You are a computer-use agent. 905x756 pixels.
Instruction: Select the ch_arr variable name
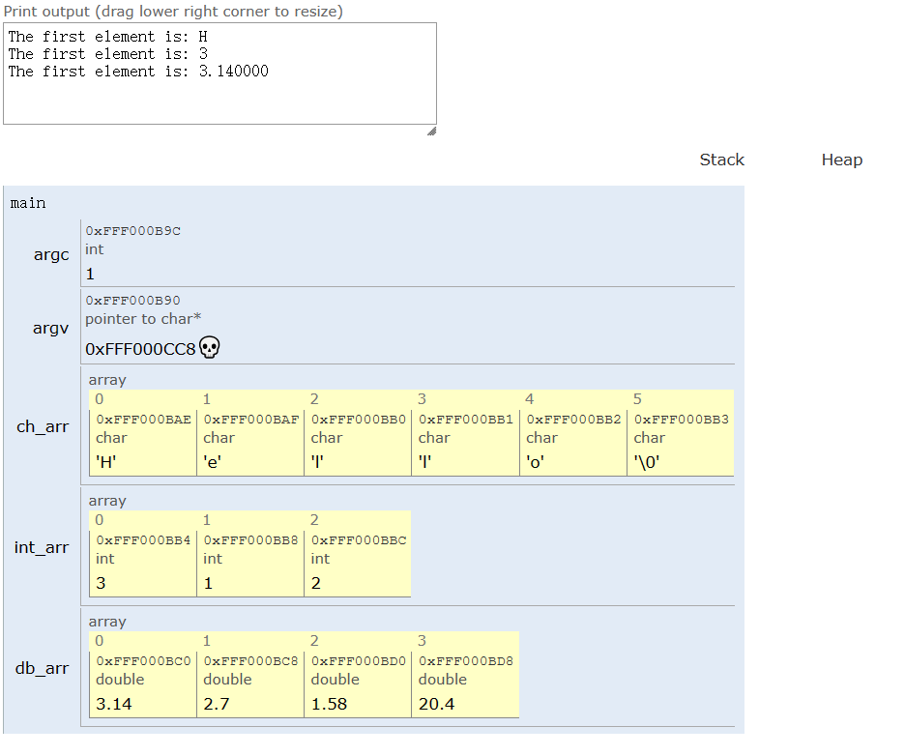point(43,427)
